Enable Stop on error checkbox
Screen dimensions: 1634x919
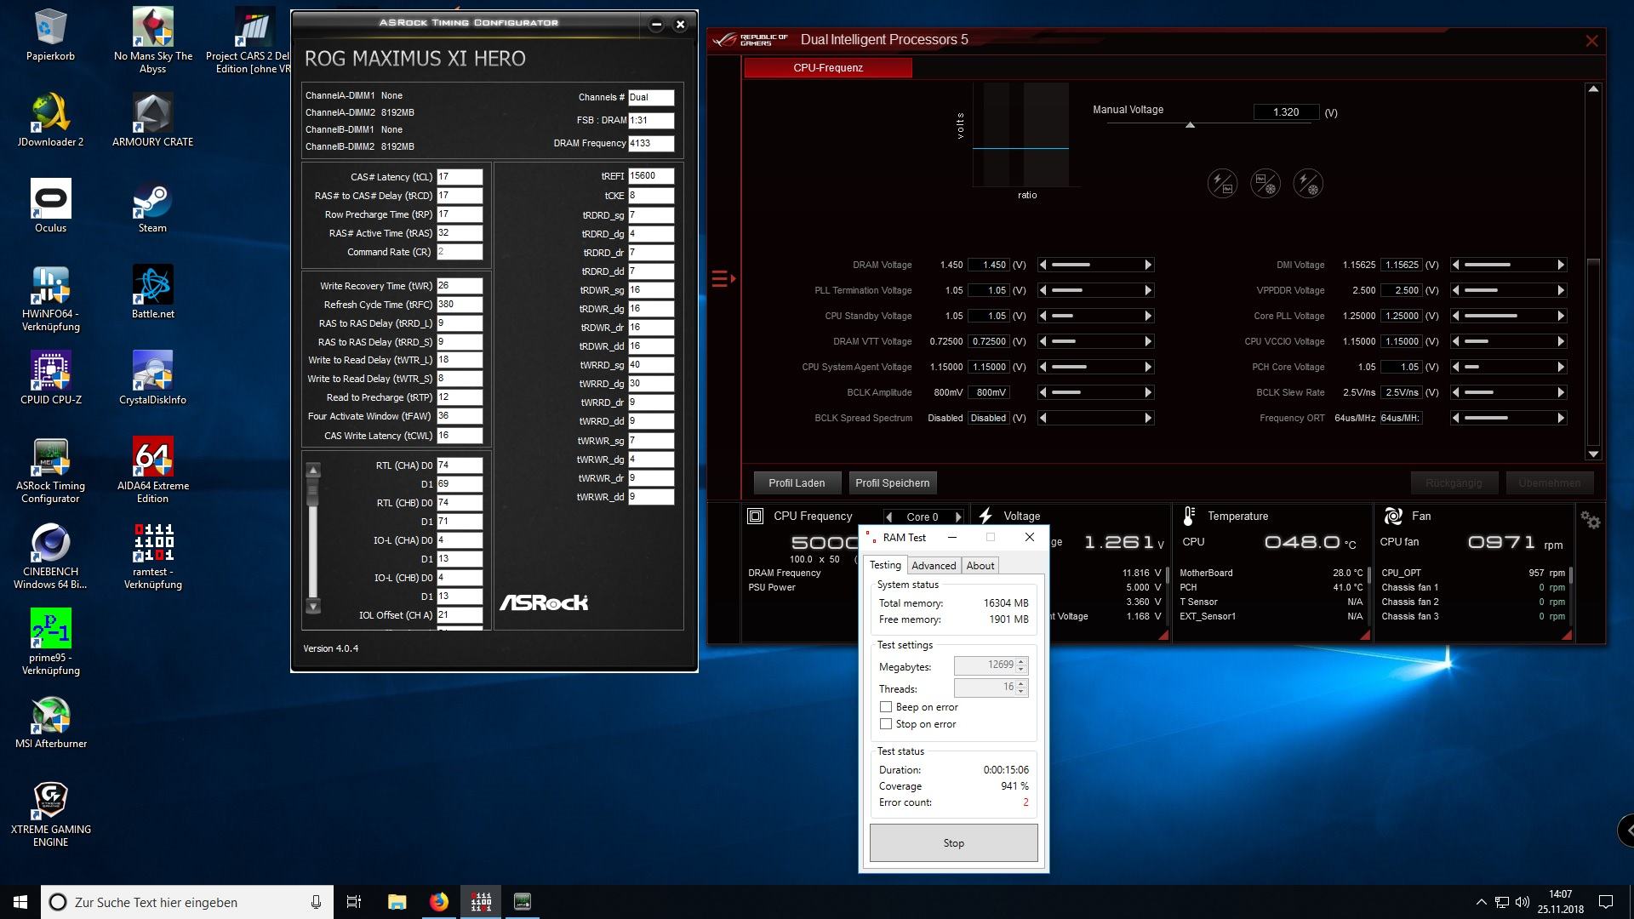pos(886,724)
